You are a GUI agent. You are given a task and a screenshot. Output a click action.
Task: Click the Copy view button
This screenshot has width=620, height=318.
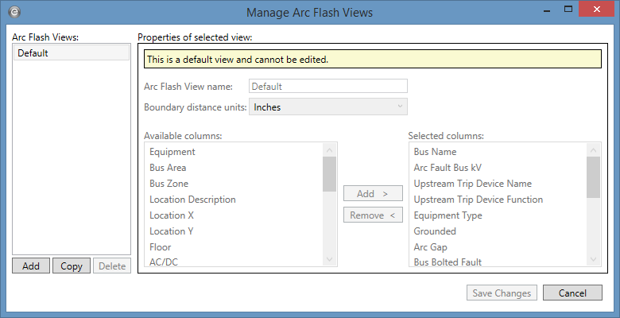point(72,266)
